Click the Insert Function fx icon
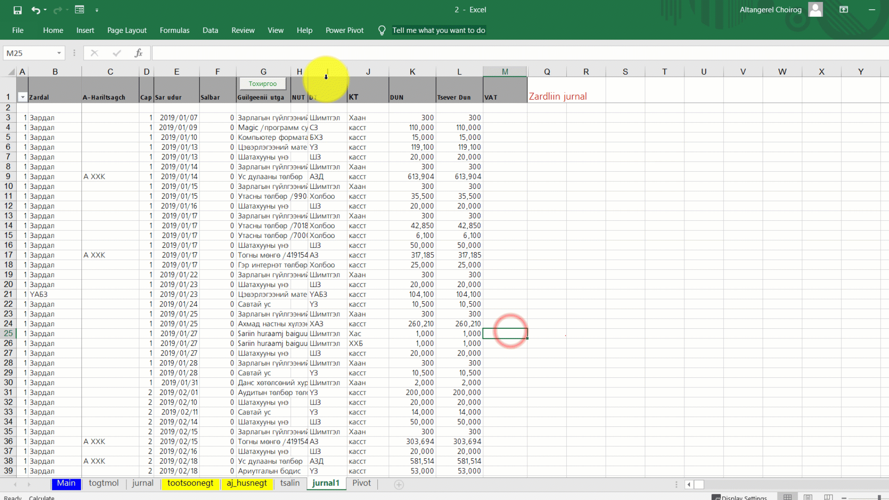Image resolution: width=889 pixels, height=500 pixels. point(138,53)
